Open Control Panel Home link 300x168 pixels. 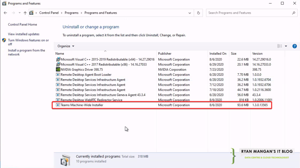(x=22, y=25)
